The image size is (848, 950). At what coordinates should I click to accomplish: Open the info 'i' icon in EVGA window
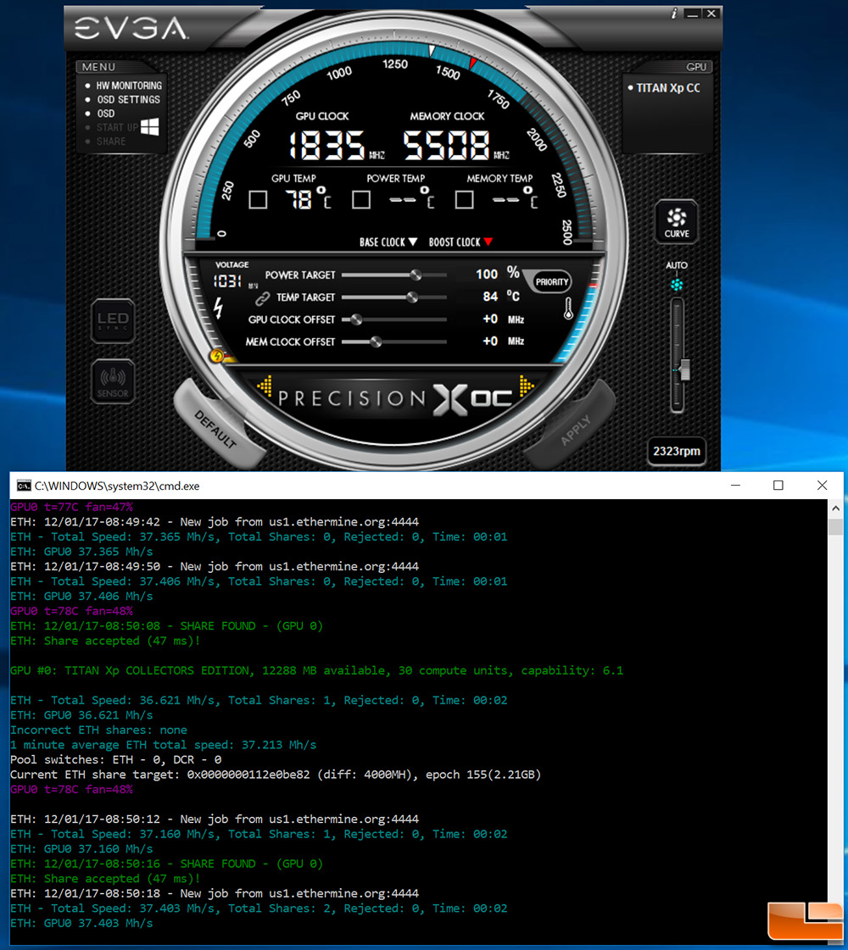click(674, 14)
